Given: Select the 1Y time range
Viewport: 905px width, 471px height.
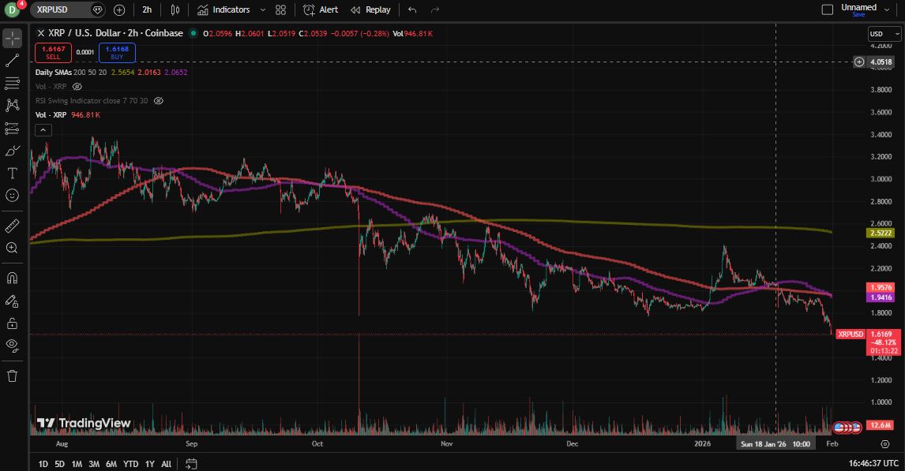Looking at the screenshot, I should click(149, 464).
